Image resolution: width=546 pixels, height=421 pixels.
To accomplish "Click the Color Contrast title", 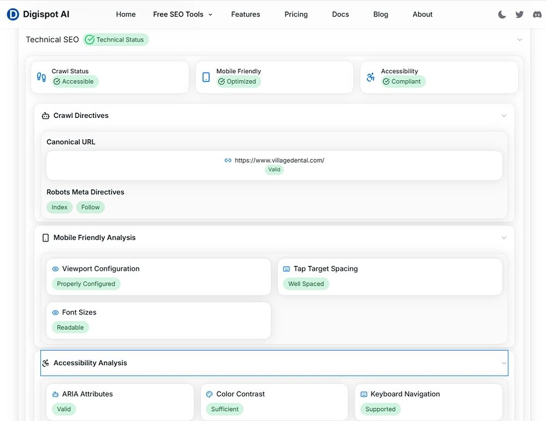I will pos(241,394).
